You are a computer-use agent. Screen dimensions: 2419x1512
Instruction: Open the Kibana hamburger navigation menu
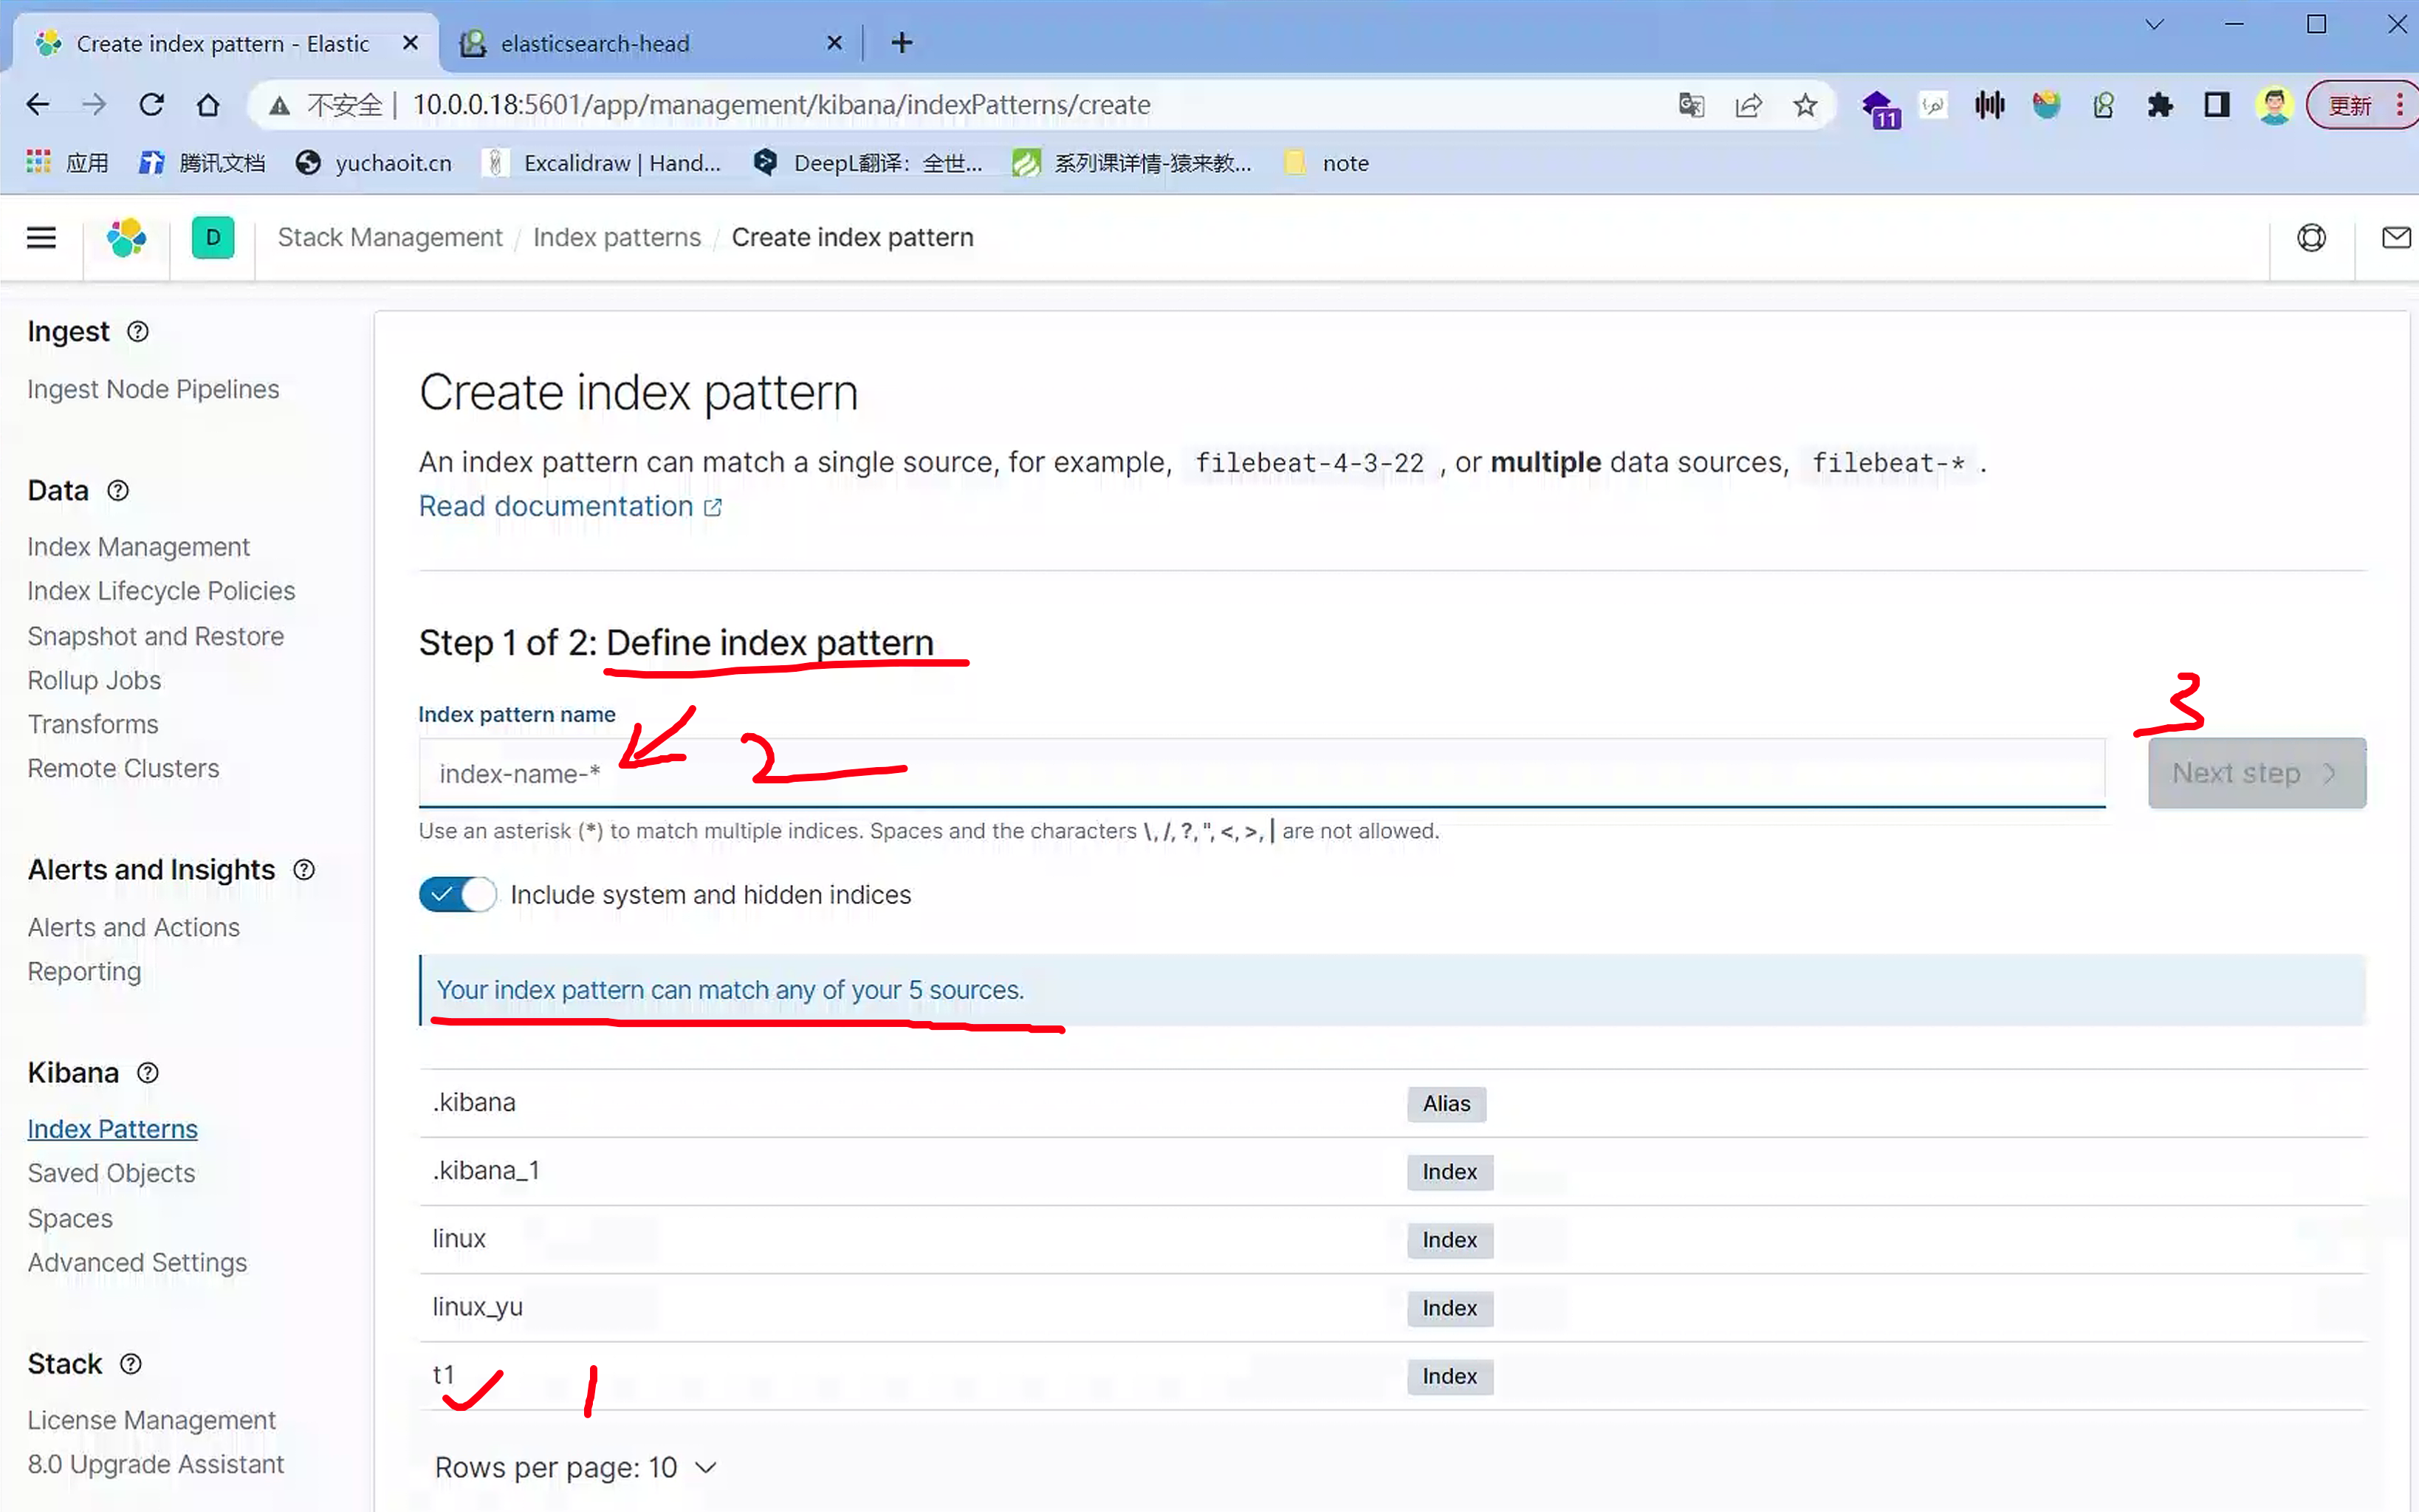(41, 238)
